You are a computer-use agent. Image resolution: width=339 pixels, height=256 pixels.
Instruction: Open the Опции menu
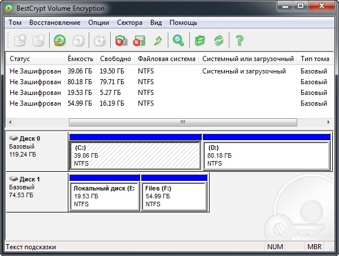(x=99, y=23)
